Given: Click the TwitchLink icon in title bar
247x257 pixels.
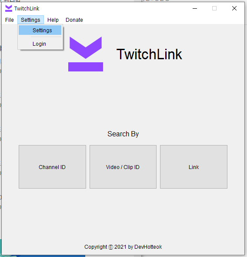Looking at the screenshot, I should pyautogui.click(x=9, y=8).
